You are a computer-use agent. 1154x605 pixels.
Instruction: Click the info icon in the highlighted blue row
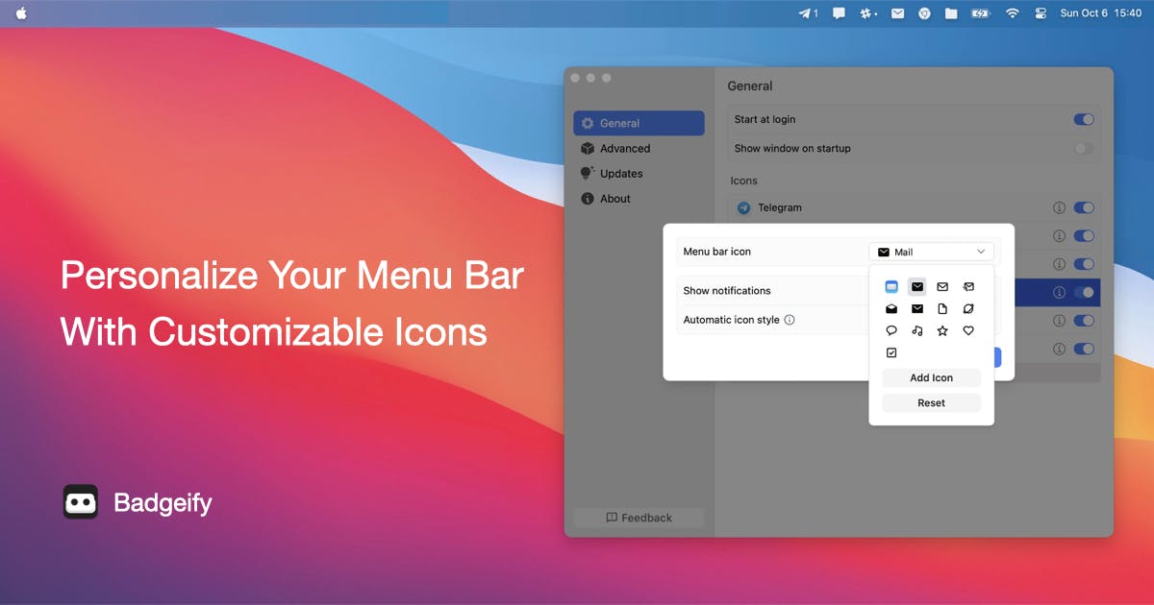tap(1059, 292)
